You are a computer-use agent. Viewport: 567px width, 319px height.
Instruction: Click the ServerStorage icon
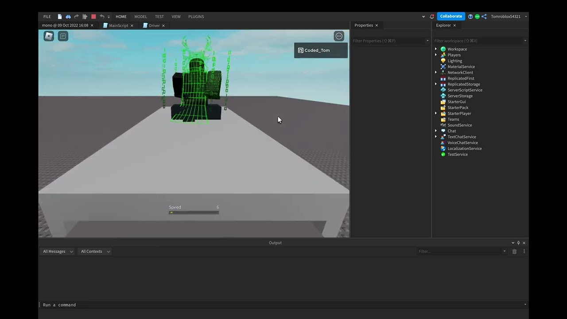pyautogui.click(x=443, y=96)
